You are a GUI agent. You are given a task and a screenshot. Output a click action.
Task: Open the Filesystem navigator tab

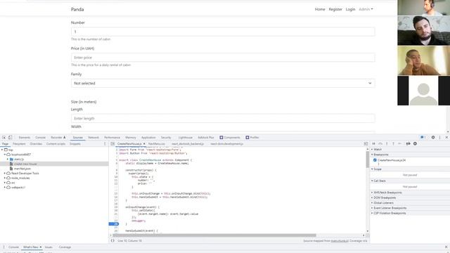click(19, 143)
